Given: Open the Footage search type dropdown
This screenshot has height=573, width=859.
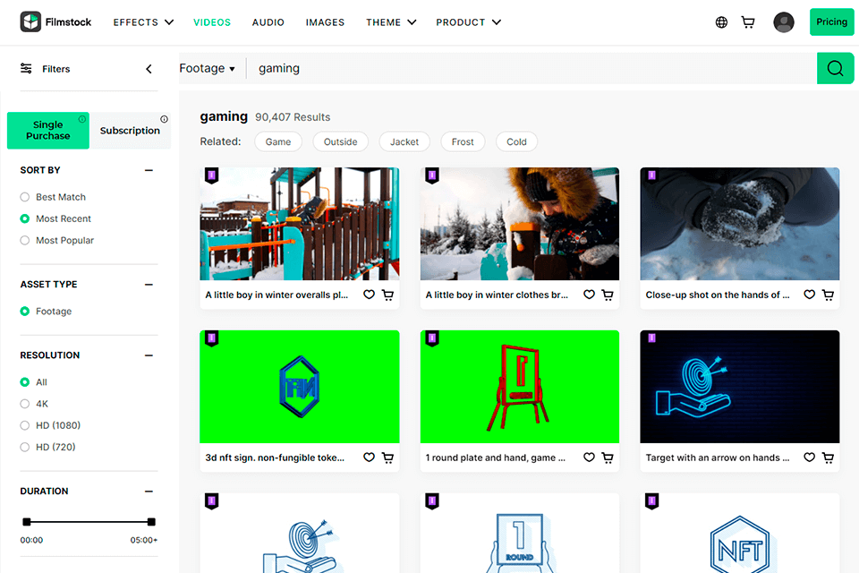Looking at the screenshot, I should click(x=207, y=69).
